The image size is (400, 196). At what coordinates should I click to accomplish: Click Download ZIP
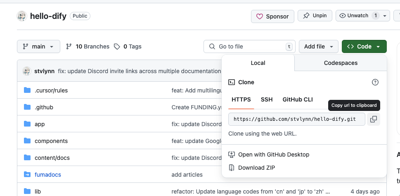(x=256, y=168)
